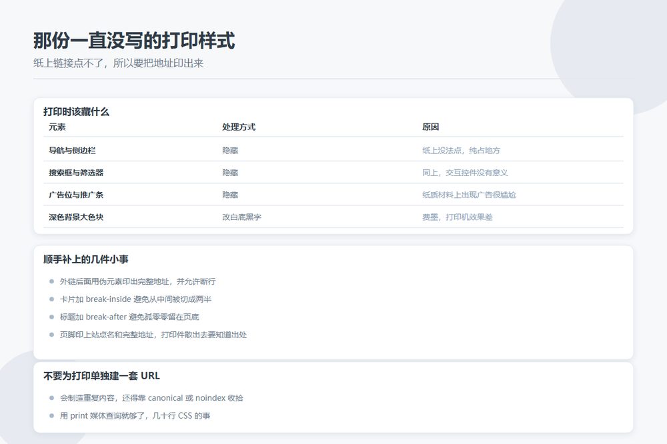Viewport: 667px width, 444px height.
Task: Click the 处理方式 column header
Action: (239, 127)
